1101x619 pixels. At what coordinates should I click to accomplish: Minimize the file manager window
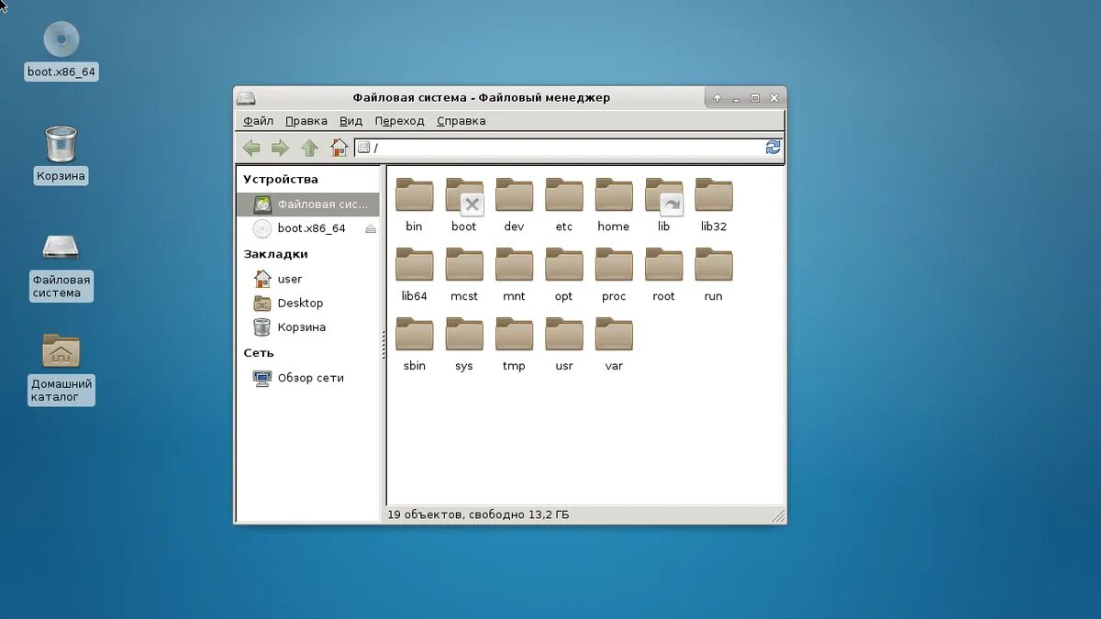coord(737,98)
